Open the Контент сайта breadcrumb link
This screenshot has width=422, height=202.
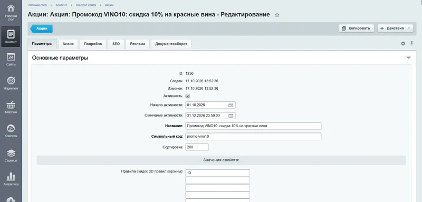[86, 5]
